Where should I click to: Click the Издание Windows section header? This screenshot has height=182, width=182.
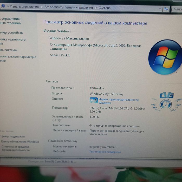pyautogui.click(x=57, y=31)
